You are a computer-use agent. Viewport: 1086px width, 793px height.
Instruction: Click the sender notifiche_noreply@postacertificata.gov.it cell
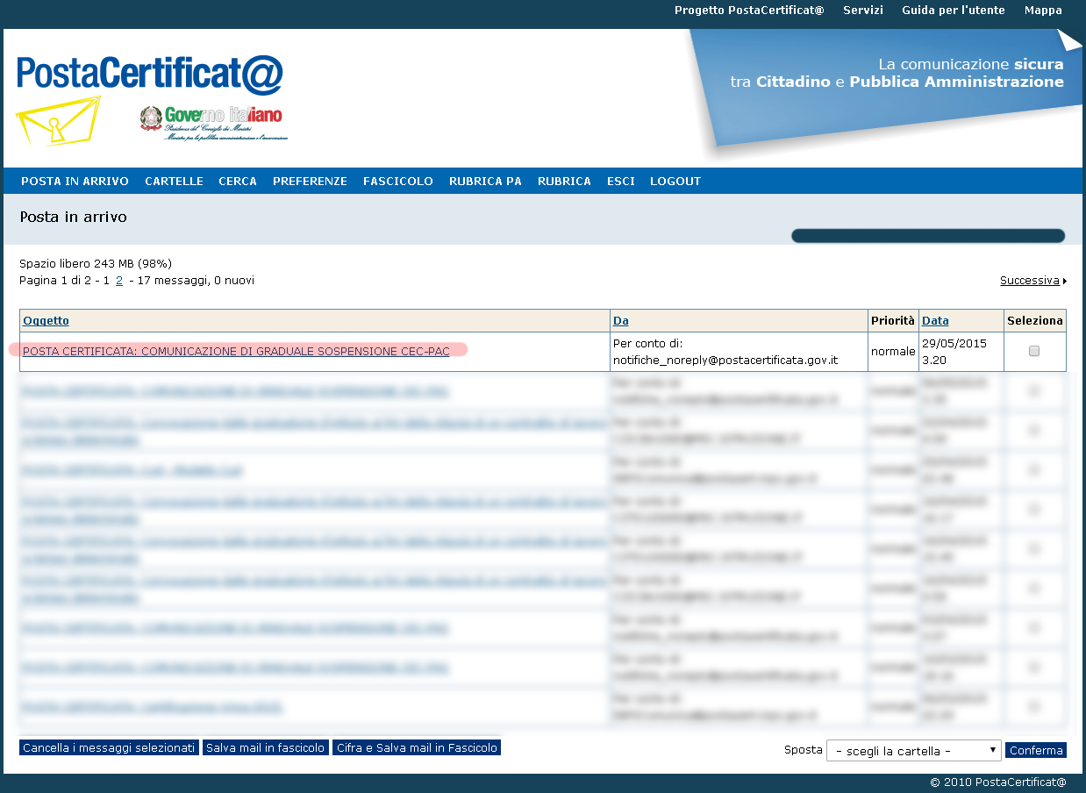[x=738, y=352]
